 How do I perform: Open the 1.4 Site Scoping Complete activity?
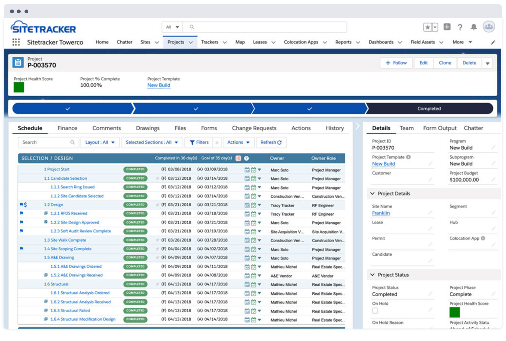[68, 249]
